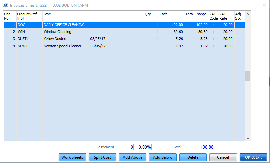Image resolution: width=270 pixels, height=163 pixels.
Task: Click the Line No. column header
Action: point(10,16)
